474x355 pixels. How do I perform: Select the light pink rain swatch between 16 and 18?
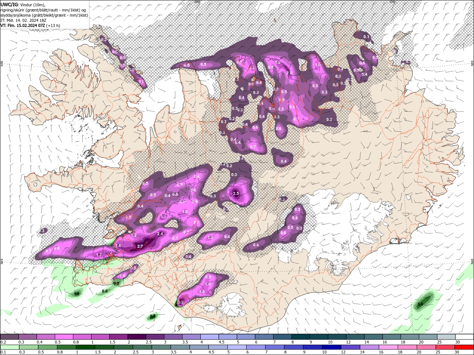point(388,347)
